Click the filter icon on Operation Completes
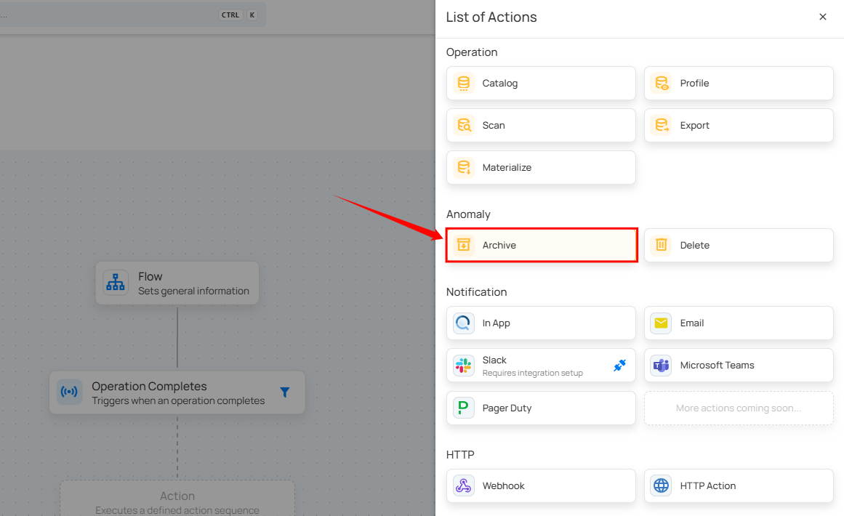The image size is (844, 516). click(285, 392)
